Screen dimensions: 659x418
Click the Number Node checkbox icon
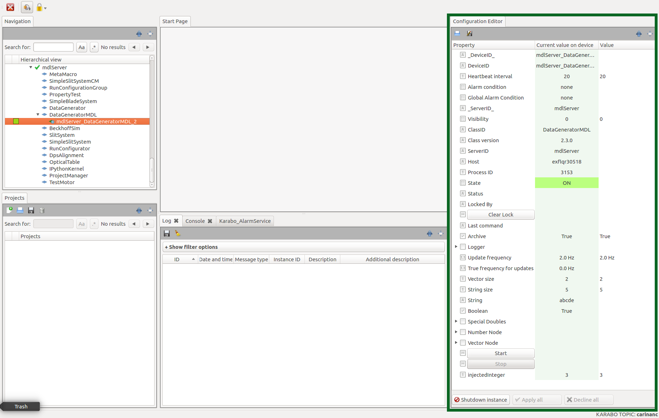tap(463, 332)
